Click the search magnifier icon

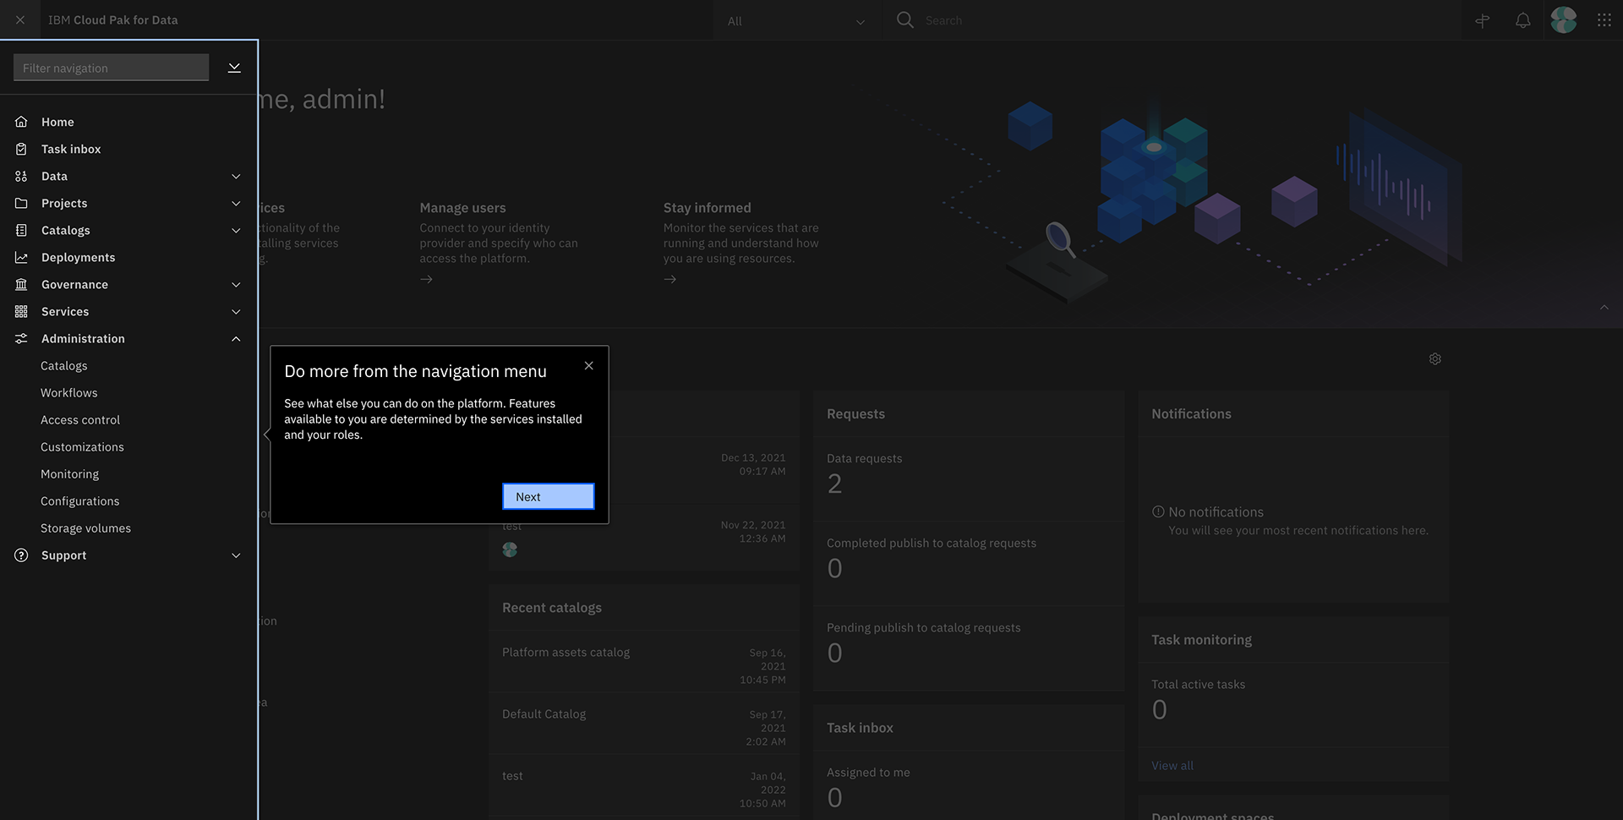point(904,19)
